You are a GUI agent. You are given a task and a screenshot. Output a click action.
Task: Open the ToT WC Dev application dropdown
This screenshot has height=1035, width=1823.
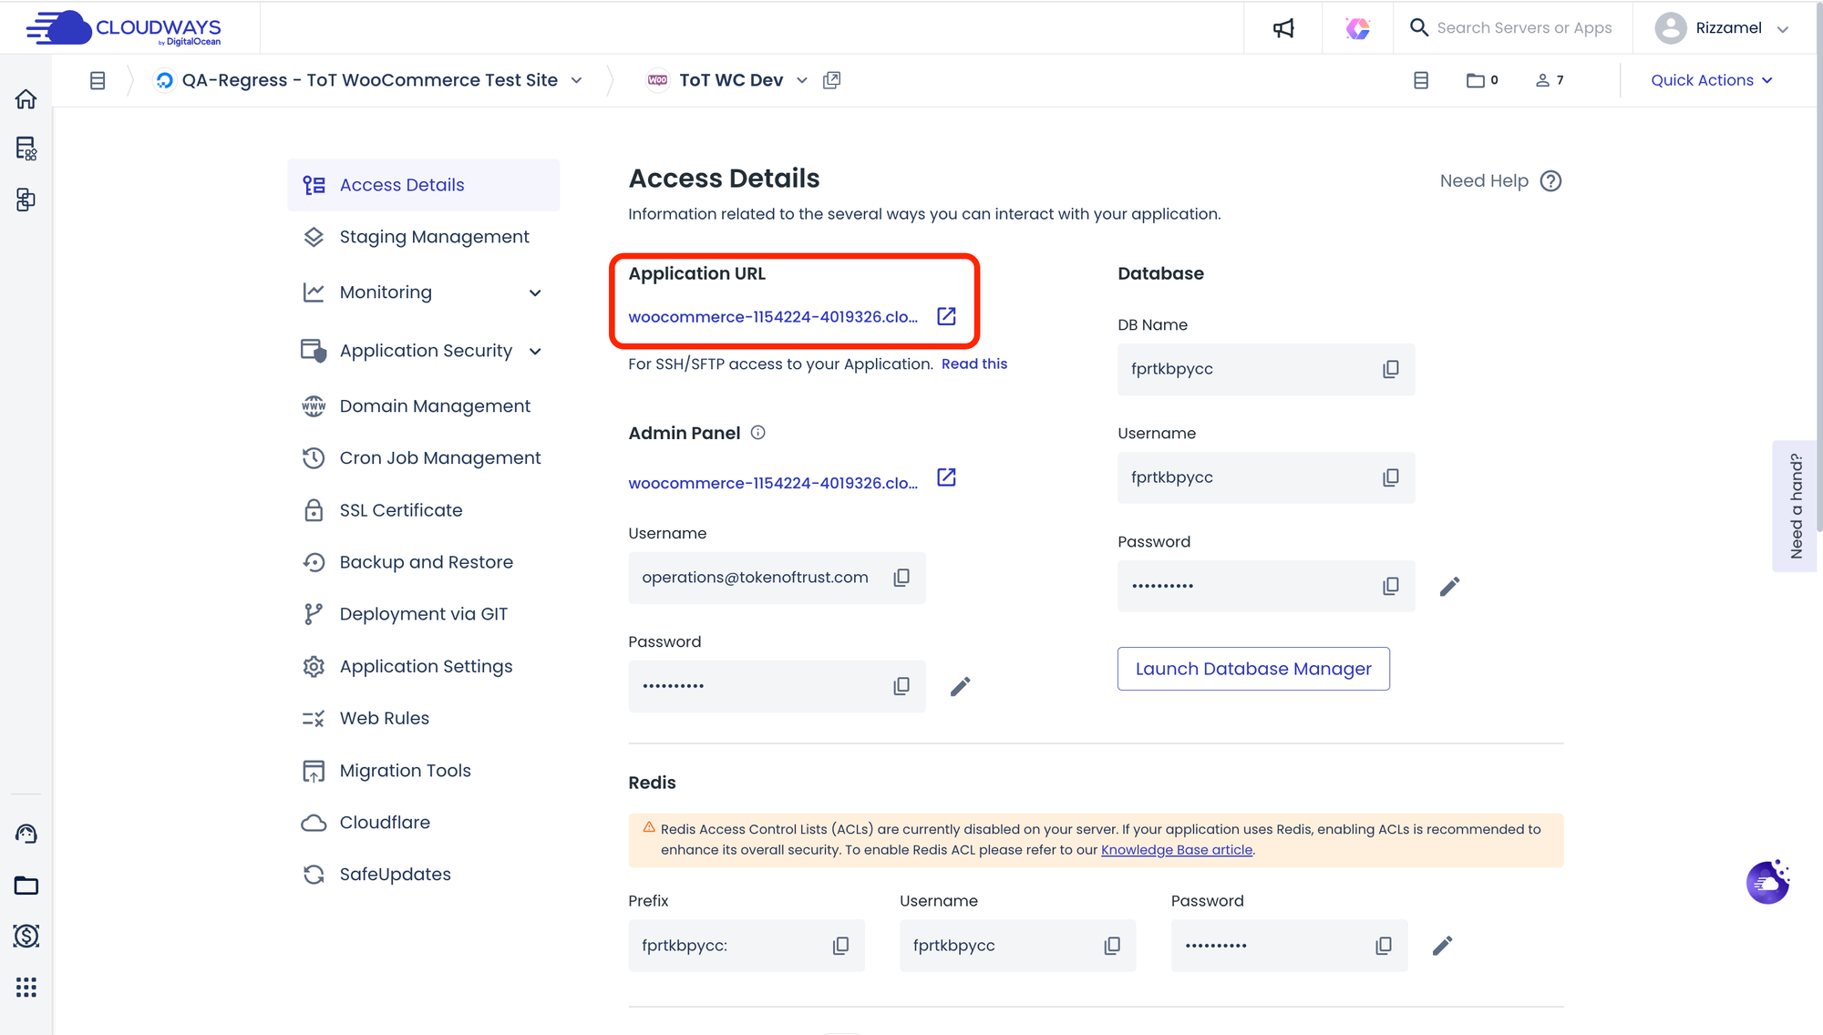(x=801, y=80)
